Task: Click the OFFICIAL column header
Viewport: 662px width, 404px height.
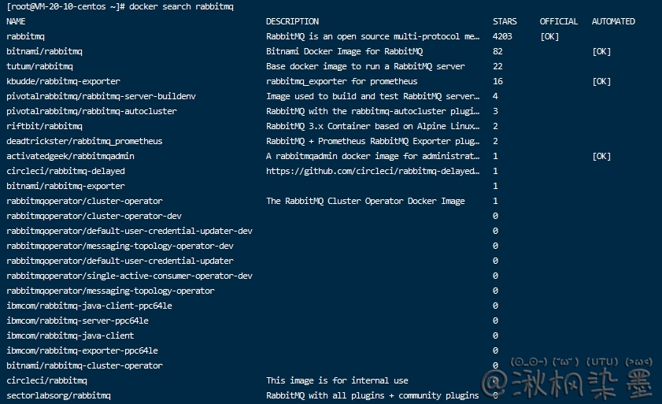Action: (558, 21)
